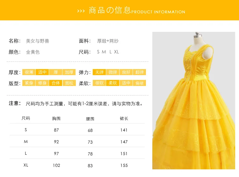Choose the 修身 fit tag
239x177 pixels.
pos(42,83)
